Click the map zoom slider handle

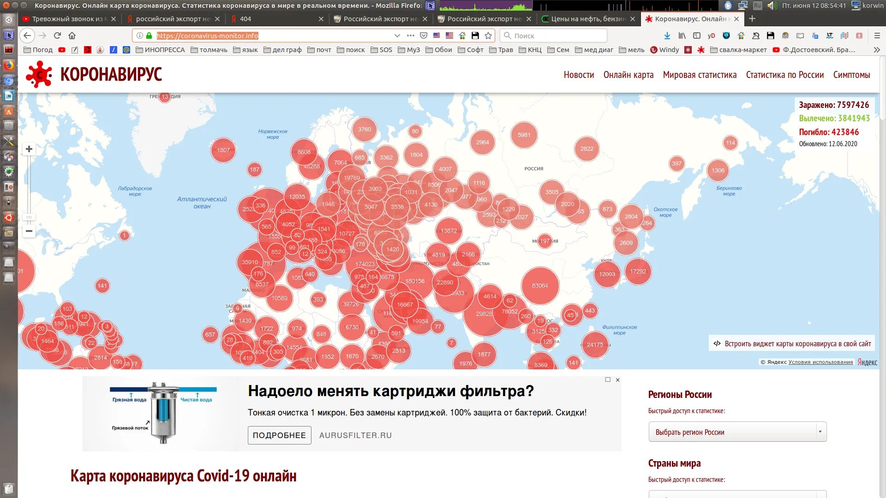(29, 217)
